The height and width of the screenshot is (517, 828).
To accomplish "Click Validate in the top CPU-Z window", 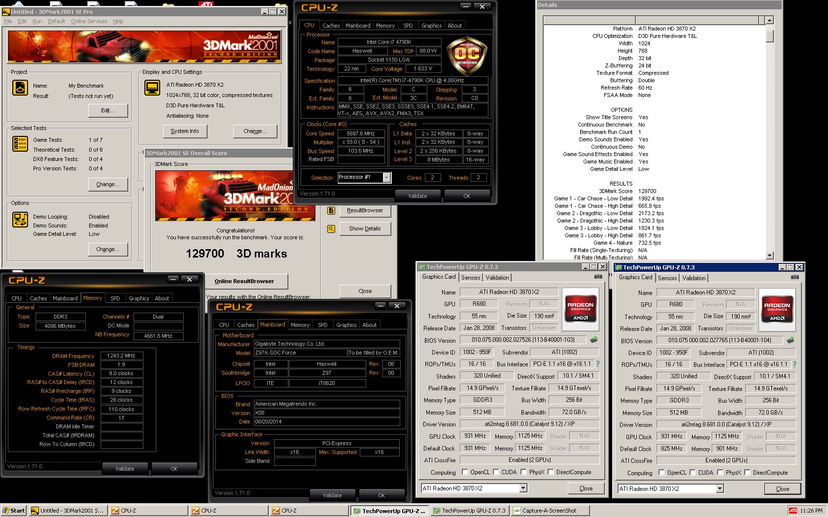I will click(x=417, y=196).
